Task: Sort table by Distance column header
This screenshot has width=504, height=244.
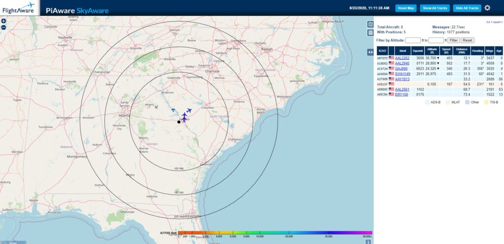Action: 461,50
